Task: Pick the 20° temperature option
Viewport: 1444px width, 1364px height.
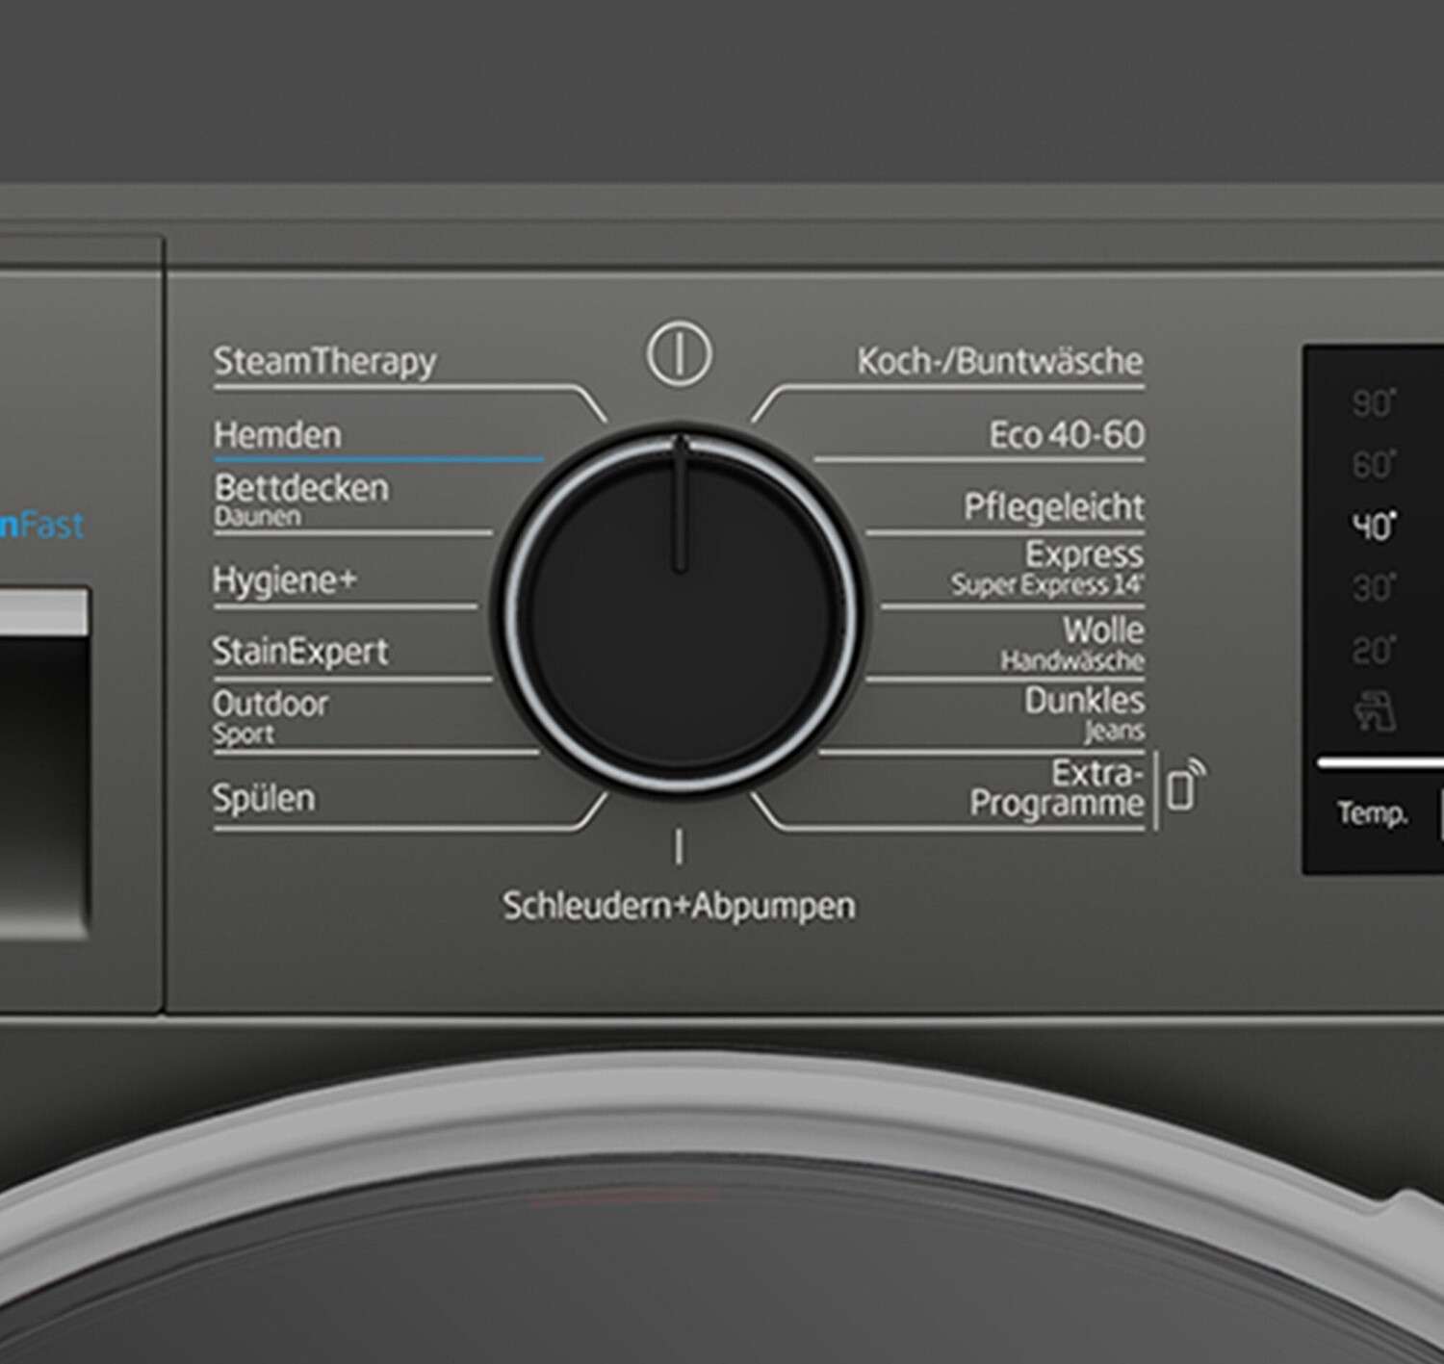Action: pos(1374,651)
